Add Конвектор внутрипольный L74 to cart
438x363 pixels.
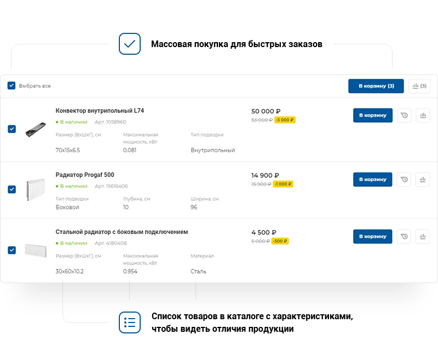click(373, 116)
